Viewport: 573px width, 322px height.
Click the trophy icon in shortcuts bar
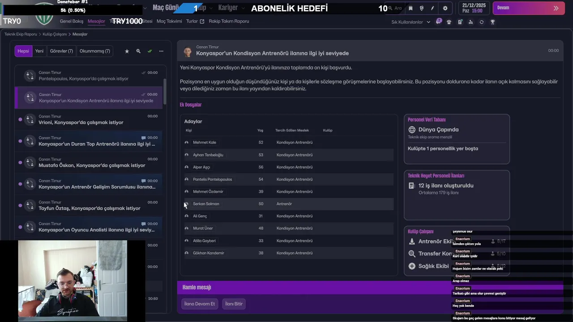492,22
